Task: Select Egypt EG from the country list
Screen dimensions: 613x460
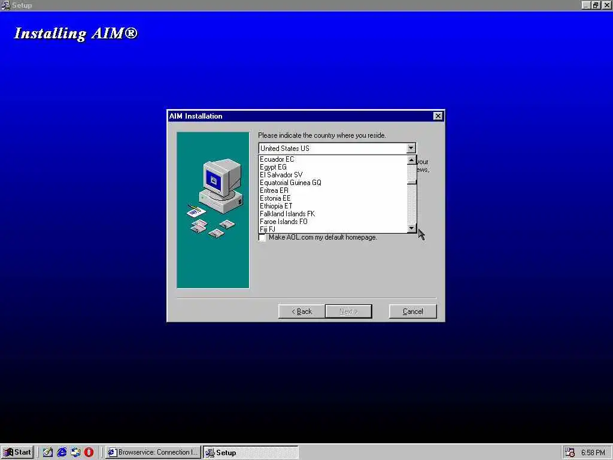Action: (x=333, y=167)
